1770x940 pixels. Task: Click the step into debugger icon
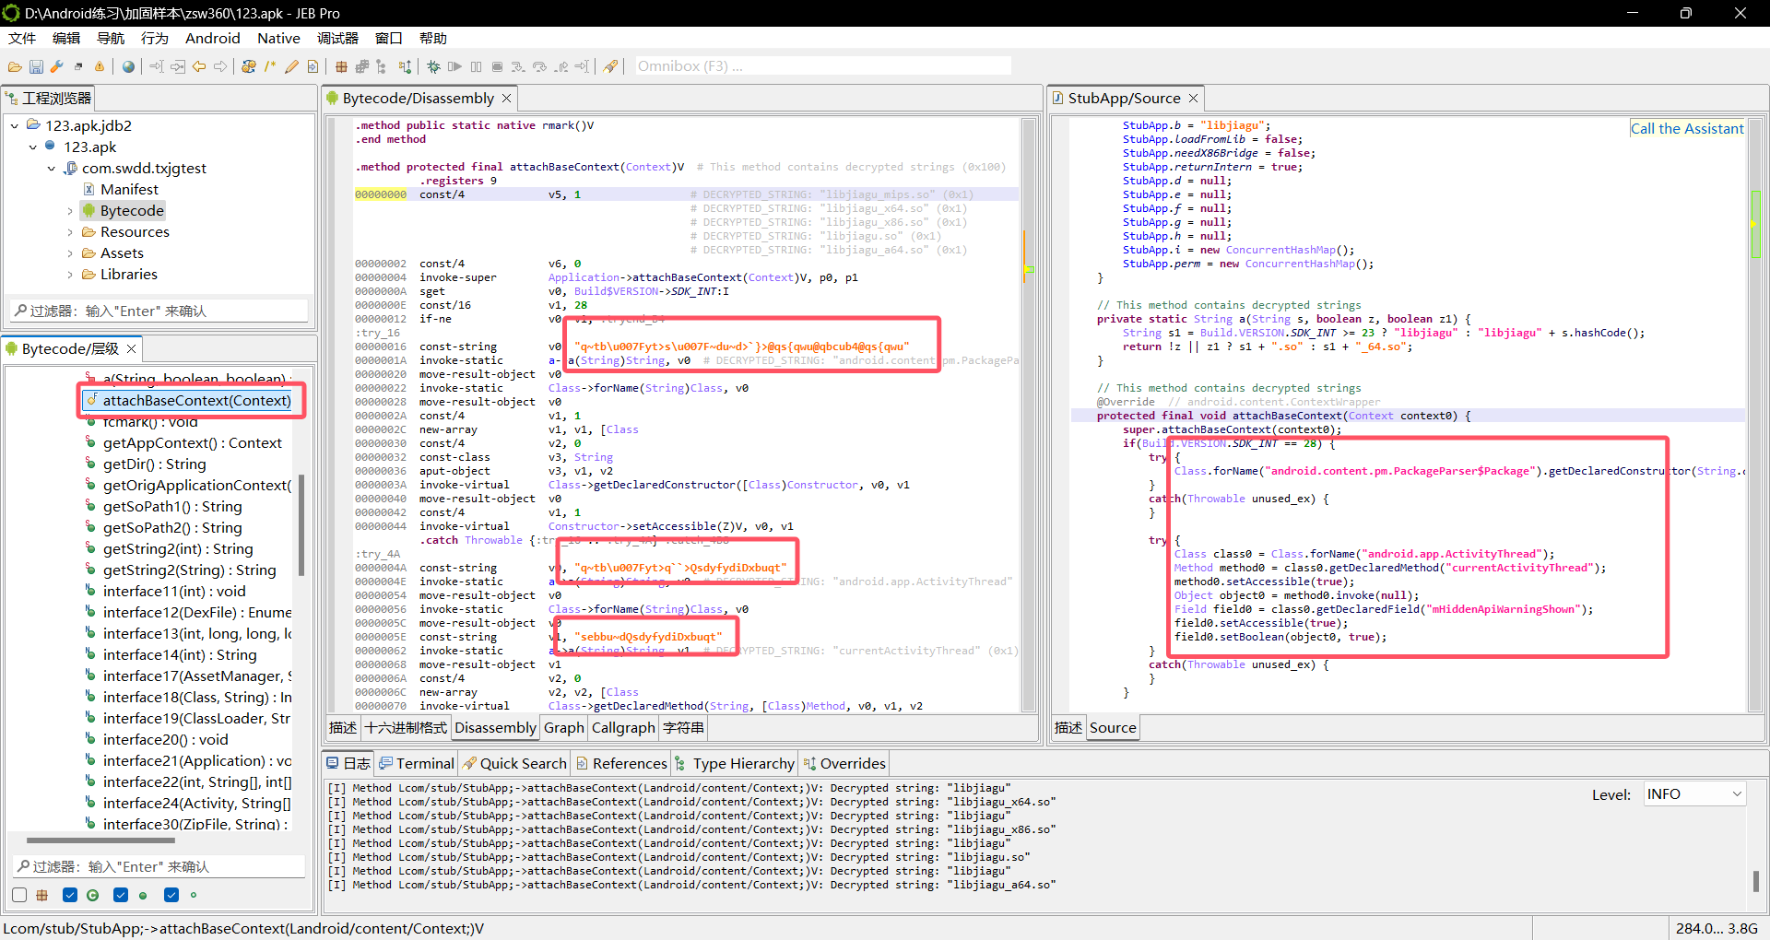click(518, 66)
